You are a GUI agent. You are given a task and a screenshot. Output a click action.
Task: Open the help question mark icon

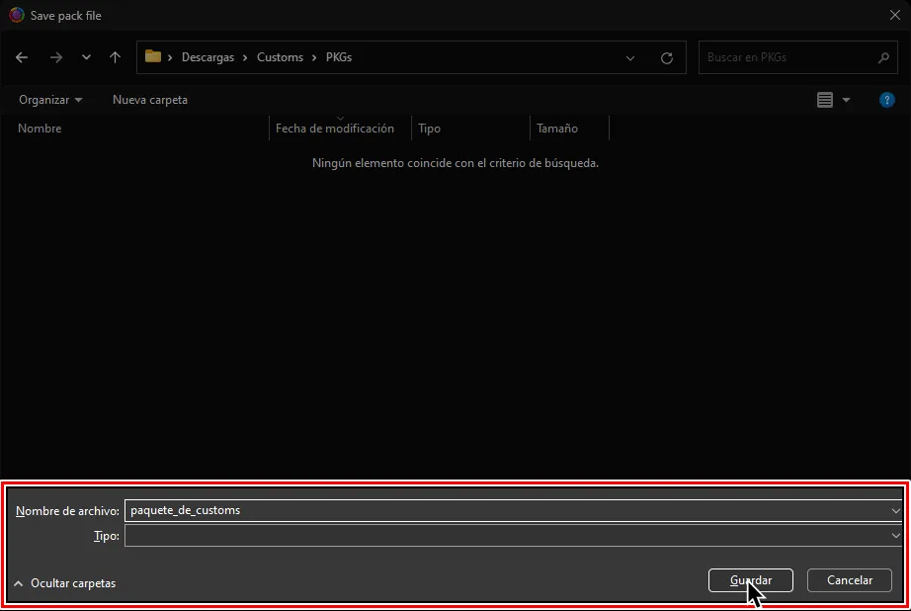886,100
